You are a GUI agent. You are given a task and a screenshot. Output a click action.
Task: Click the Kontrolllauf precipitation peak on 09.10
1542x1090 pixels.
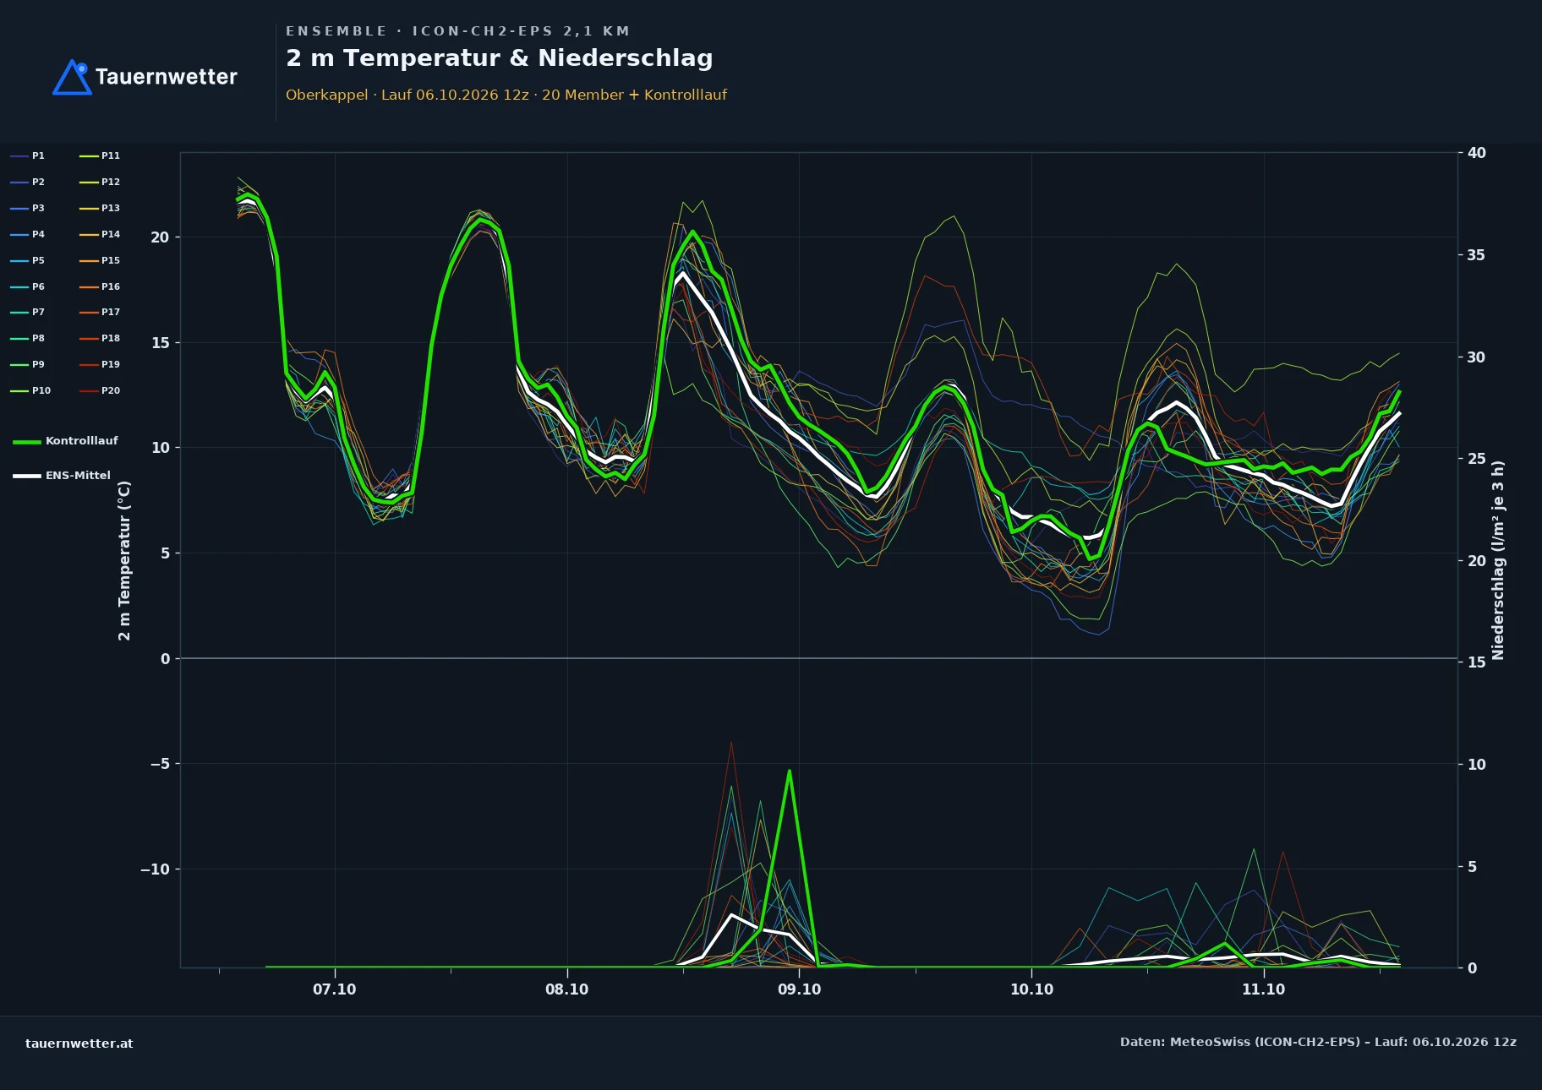pyautogui.click(x=789, y=771)
